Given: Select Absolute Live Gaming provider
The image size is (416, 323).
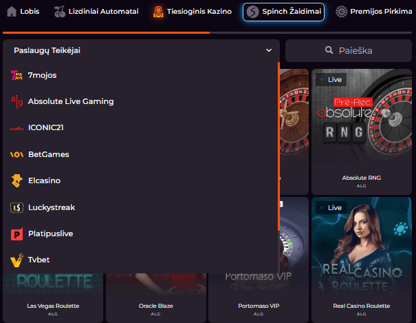Looking at the screenshot, I should pyautogui.click(x=140, y=101).
